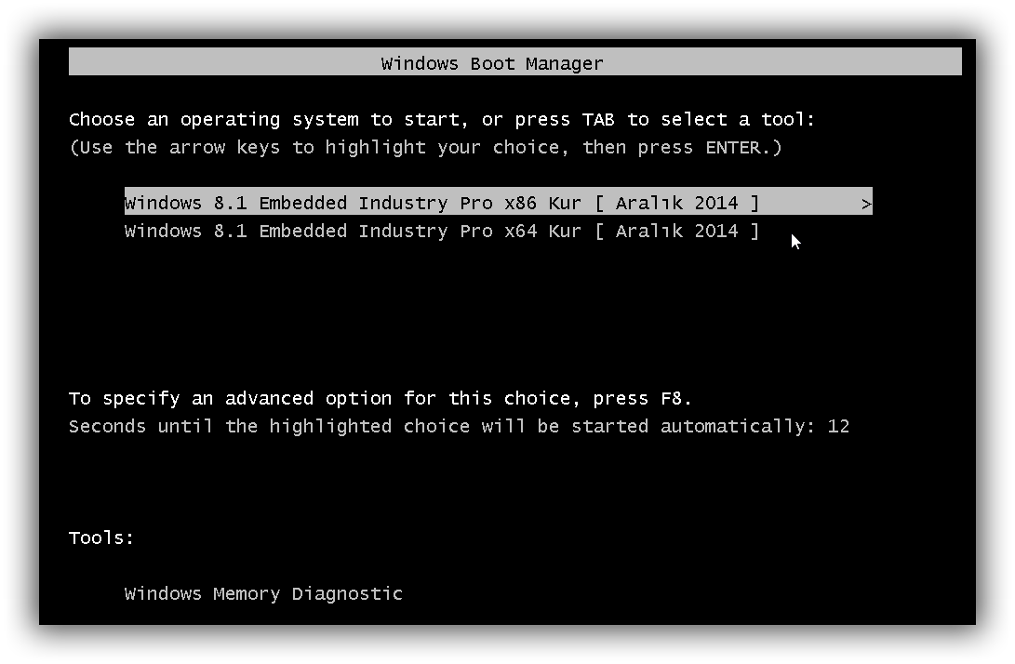Click To specify an advanced option text
The width and height of the screenshot is (1015, 664).
pyautogui.click(x=231, y=398)
